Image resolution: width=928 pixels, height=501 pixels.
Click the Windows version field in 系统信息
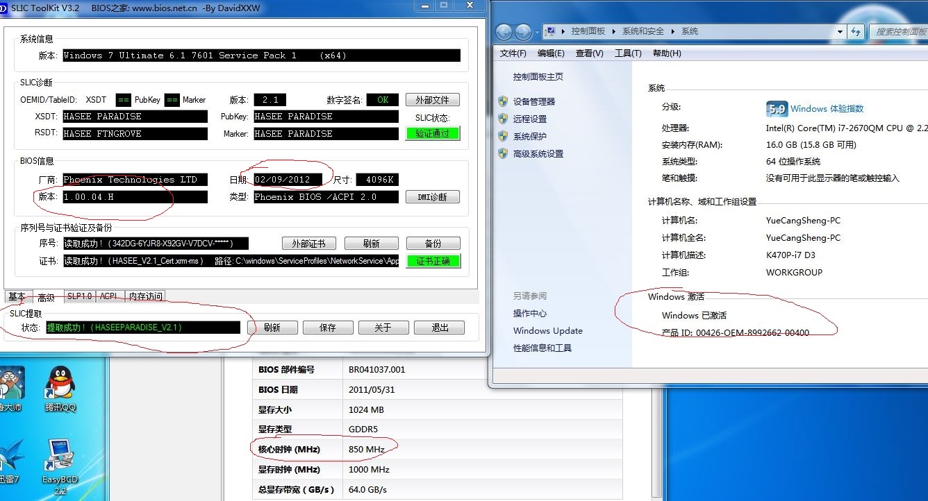coord(261,56)
